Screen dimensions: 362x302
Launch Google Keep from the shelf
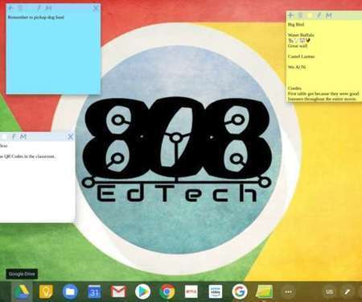(46, 292)
